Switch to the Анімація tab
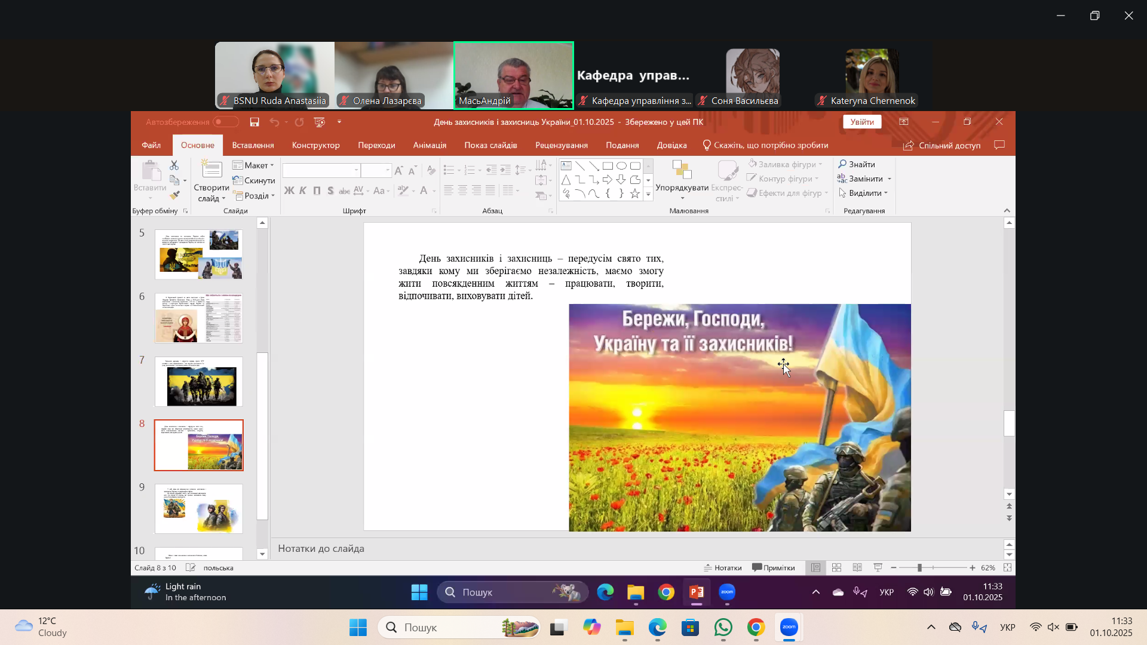 [x=430, y=145]
